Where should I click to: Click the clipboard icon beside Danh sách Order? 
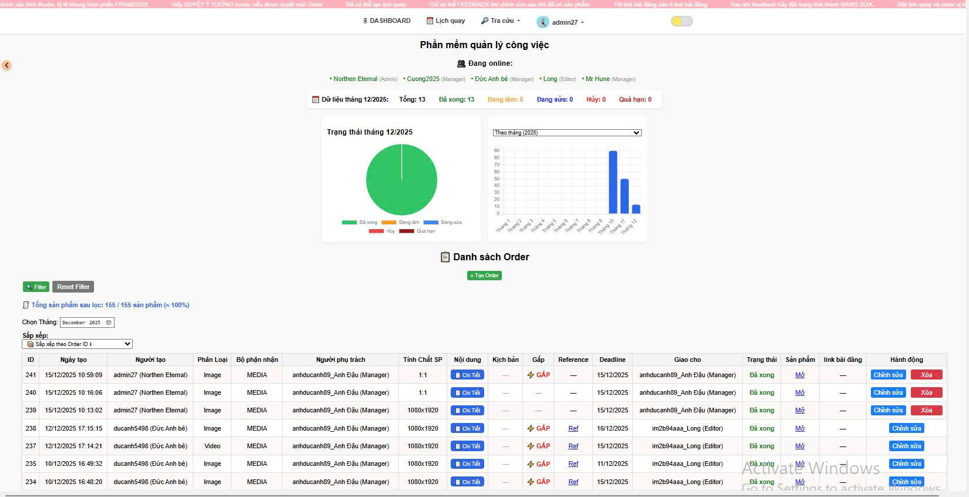click(445, 257)
